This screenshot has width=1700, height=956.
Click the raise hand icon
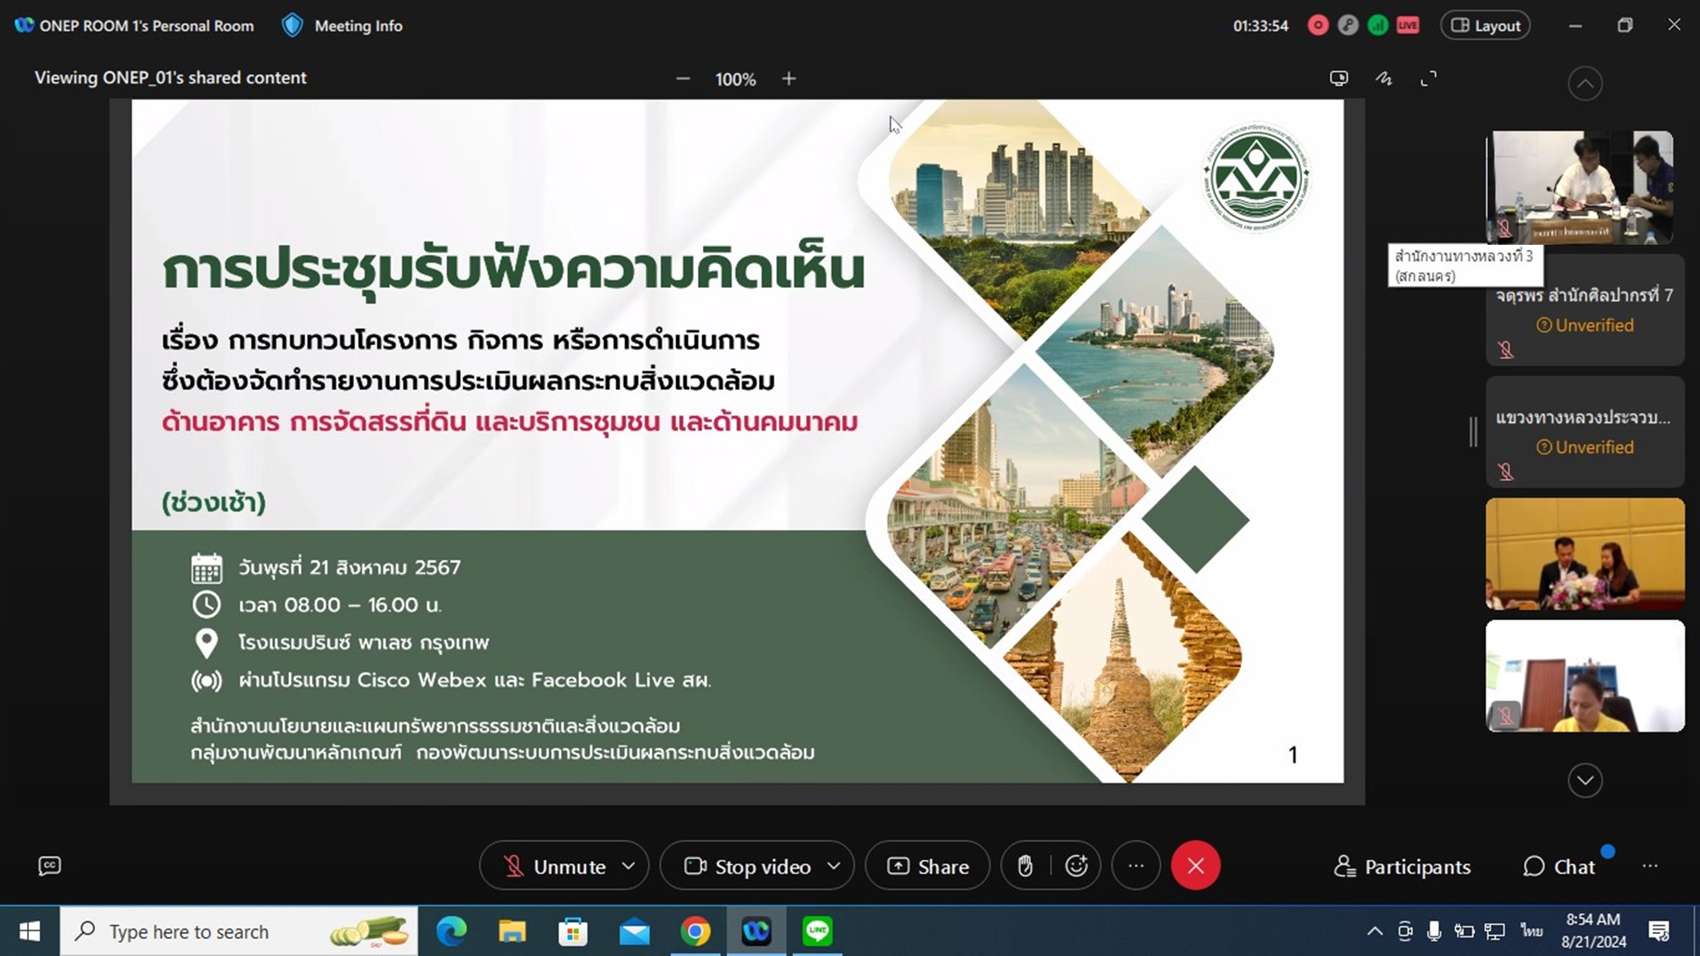tap(1025, 866)
